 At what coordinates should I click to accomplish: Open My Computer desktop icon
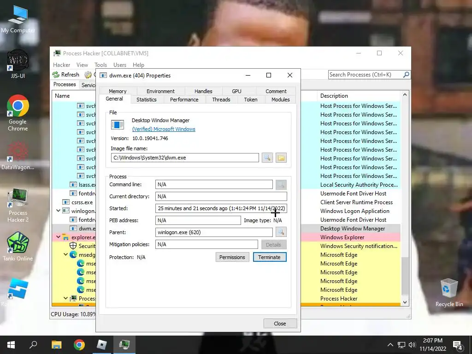point(18,20)
